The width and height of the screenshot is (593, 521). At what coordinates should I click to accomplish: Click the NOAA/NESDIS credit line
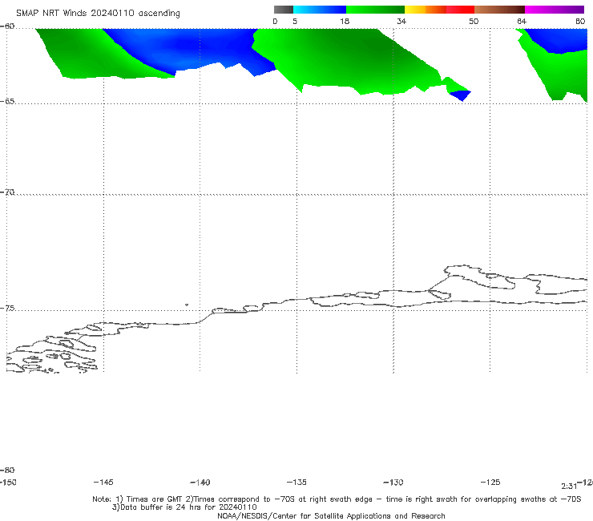coord(331,515)
